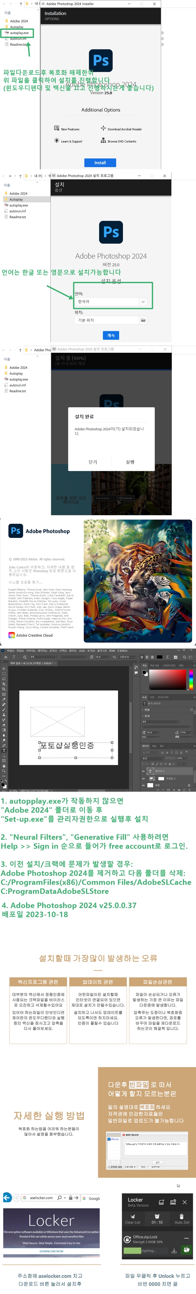Select the Zoom magnifier tool in Photoshop
The height and width of the screenshot is (1294, 196).
pos(3,771)
